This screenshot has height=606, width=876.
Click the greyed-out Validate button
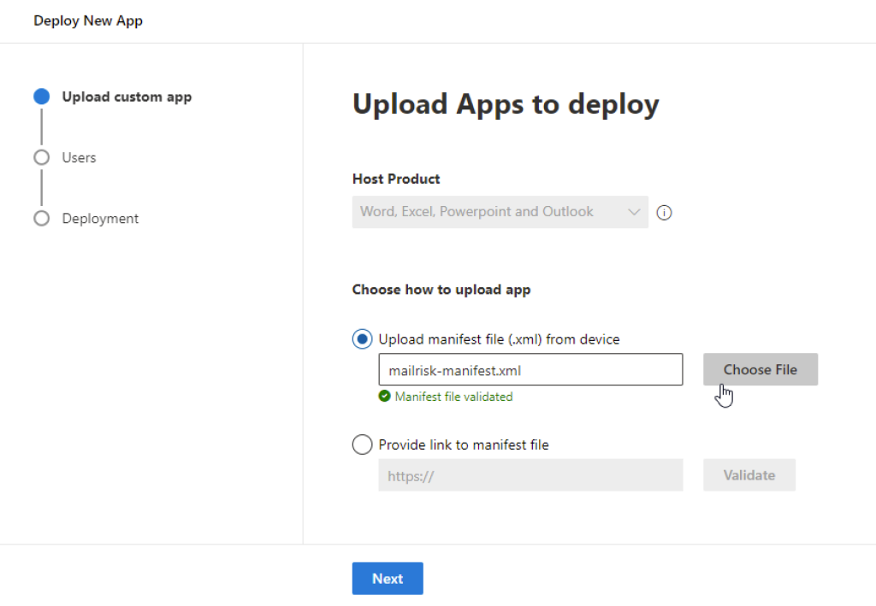pos(749,475)
